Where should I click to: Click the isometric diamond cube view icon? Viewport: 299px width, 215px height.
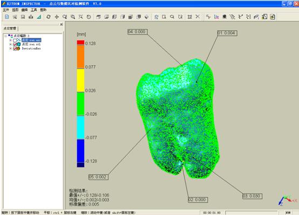(x=146, y=17)
